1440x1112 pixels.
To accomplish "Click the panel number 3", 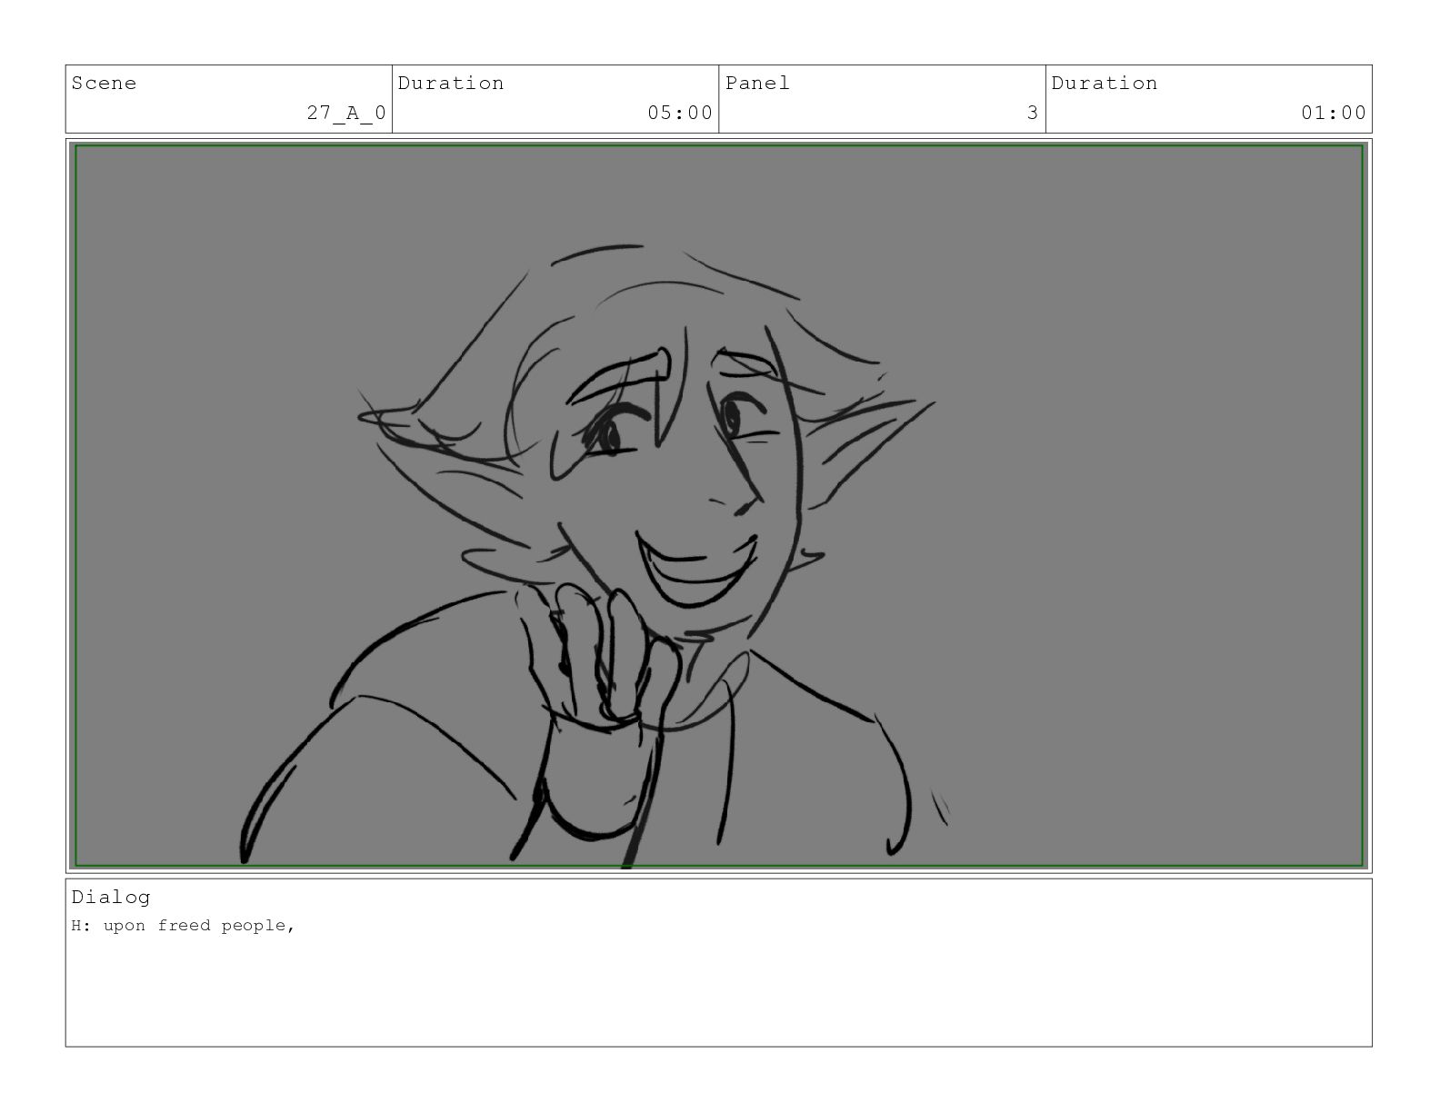I will click(1033, 114).
